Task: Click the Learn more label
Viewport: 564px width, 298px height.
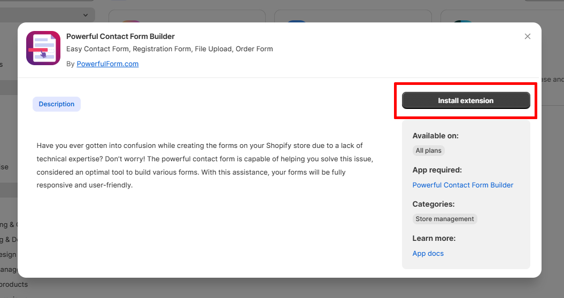Action: click(x=434, y=238)
